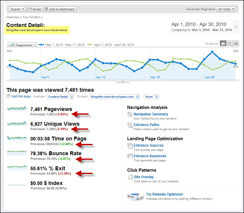Click the Entrance Paths icon
Screen dimensions: 244x213
pyautogui.click(x=130, y=125)
